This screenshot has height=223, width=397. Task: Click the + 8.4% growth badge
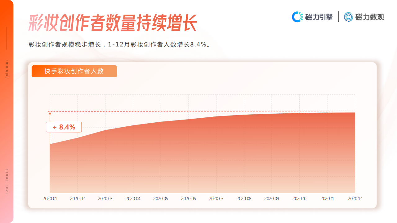pos(64,127)
